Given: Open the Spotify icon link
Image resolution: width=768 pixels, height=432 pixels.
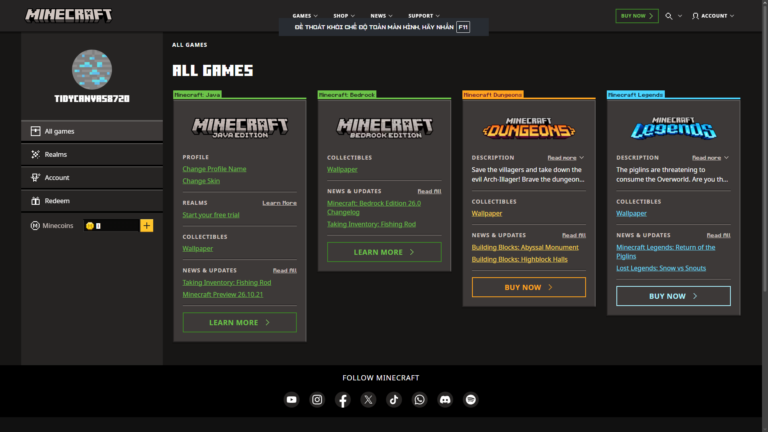Looking at the screenshot, I should click(x=470, y=400).
